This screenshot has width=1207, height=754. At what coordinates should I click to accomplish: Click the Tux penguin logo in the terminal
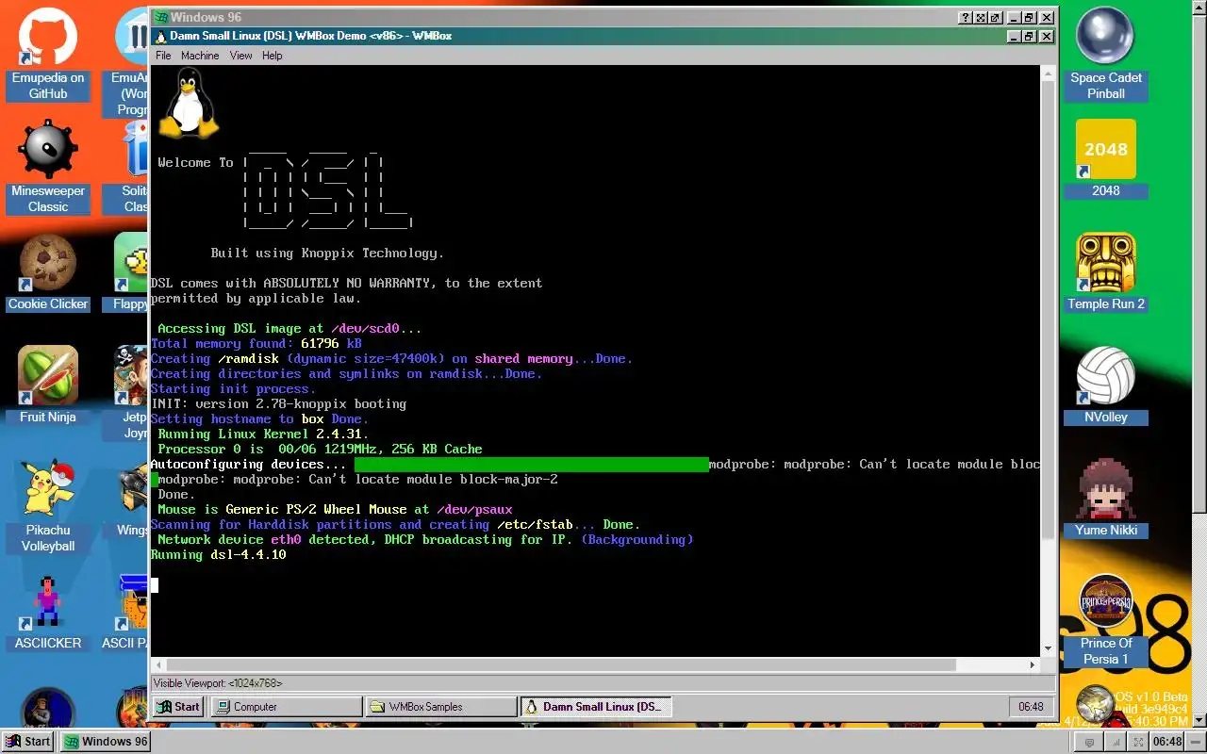pos(189,104)
